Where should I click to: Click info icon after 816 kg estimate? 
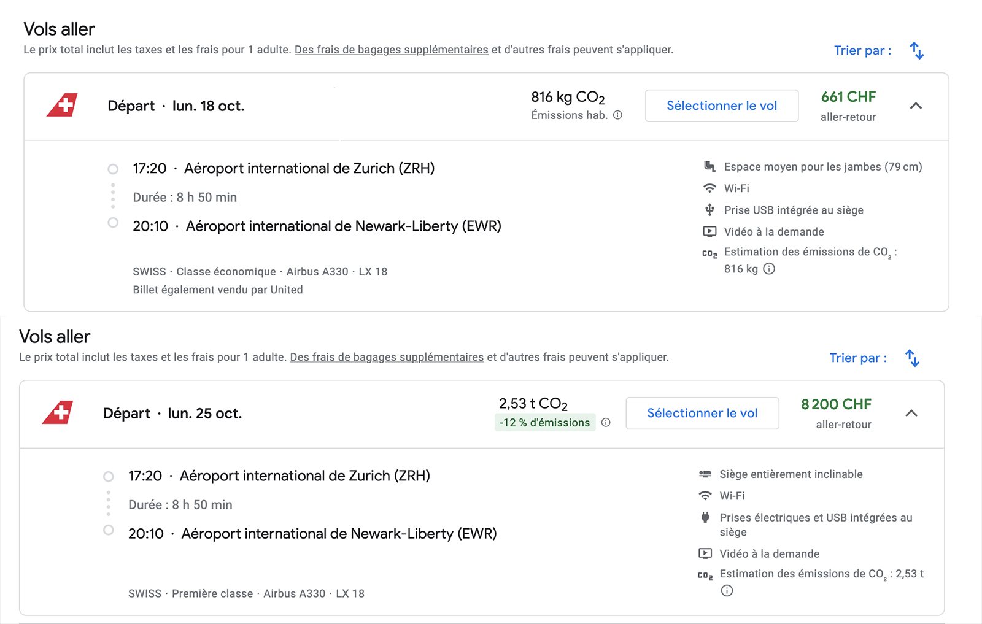tap(769, 269)
